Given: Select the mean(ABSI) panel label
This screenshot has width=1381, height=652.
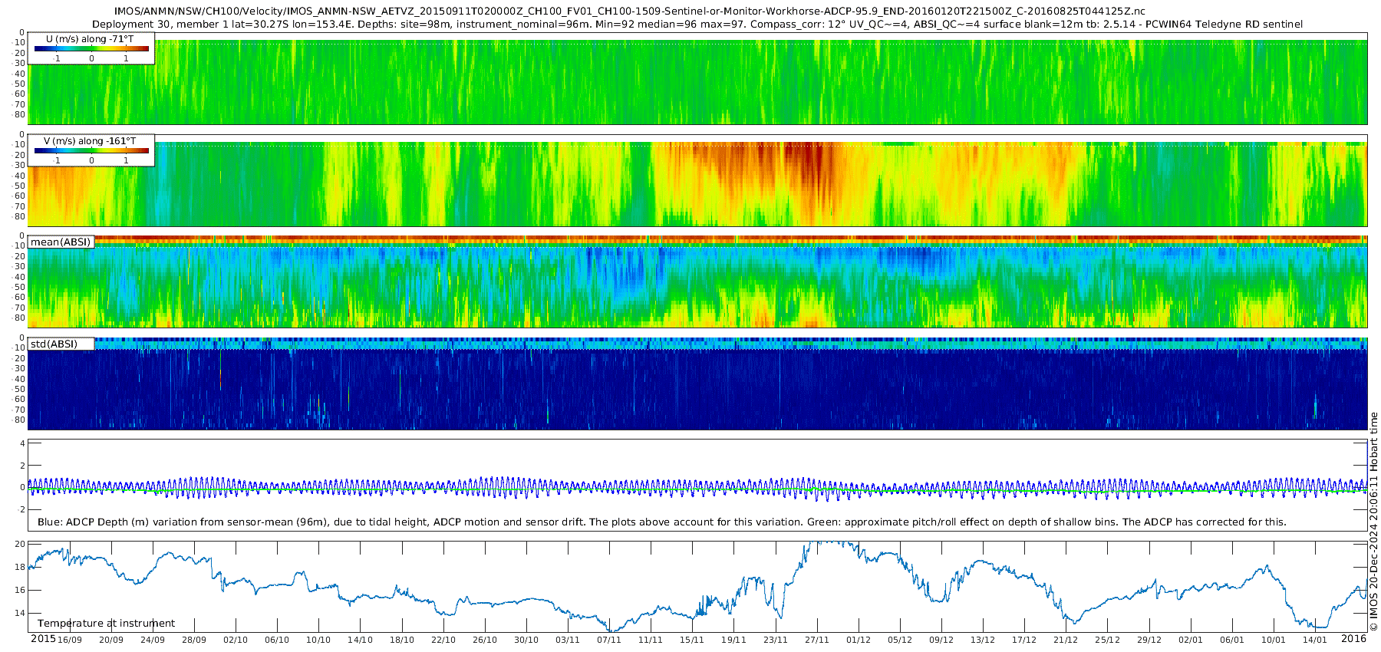Looking at the screenshot, I should tap(61, 242).
